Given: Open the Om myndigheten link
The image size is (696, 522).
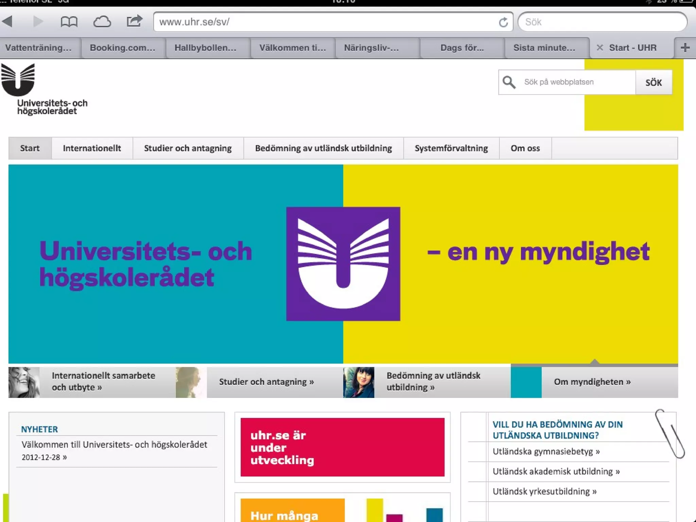Looking at the screenshot, I should (592, 382).
